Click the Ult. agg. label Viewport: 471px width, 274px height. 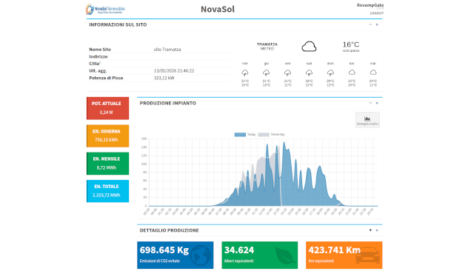pos(98,71)
